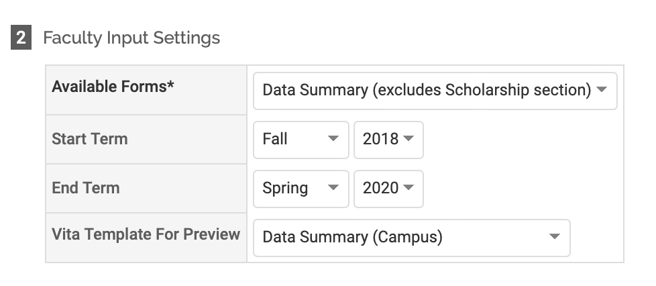Click the Faculty Input Settings heading
The width and height of the screenshot is (656, 286).
131,38
